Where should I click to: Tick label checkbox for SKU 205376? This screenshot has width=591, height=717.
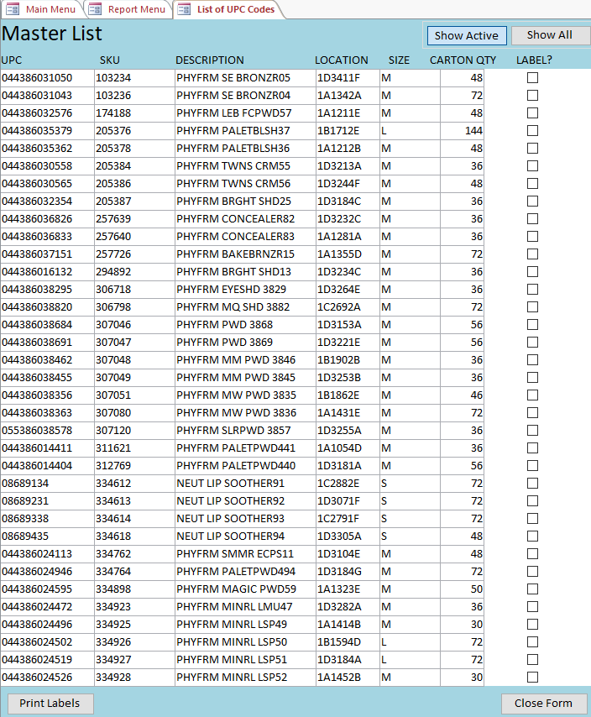(532, 131)
